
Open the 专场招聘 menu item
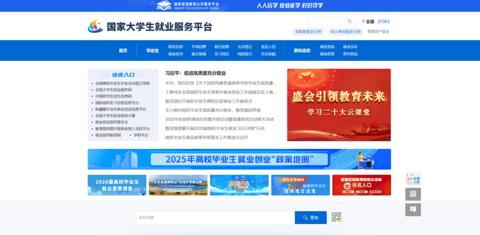tap(199, 47)
